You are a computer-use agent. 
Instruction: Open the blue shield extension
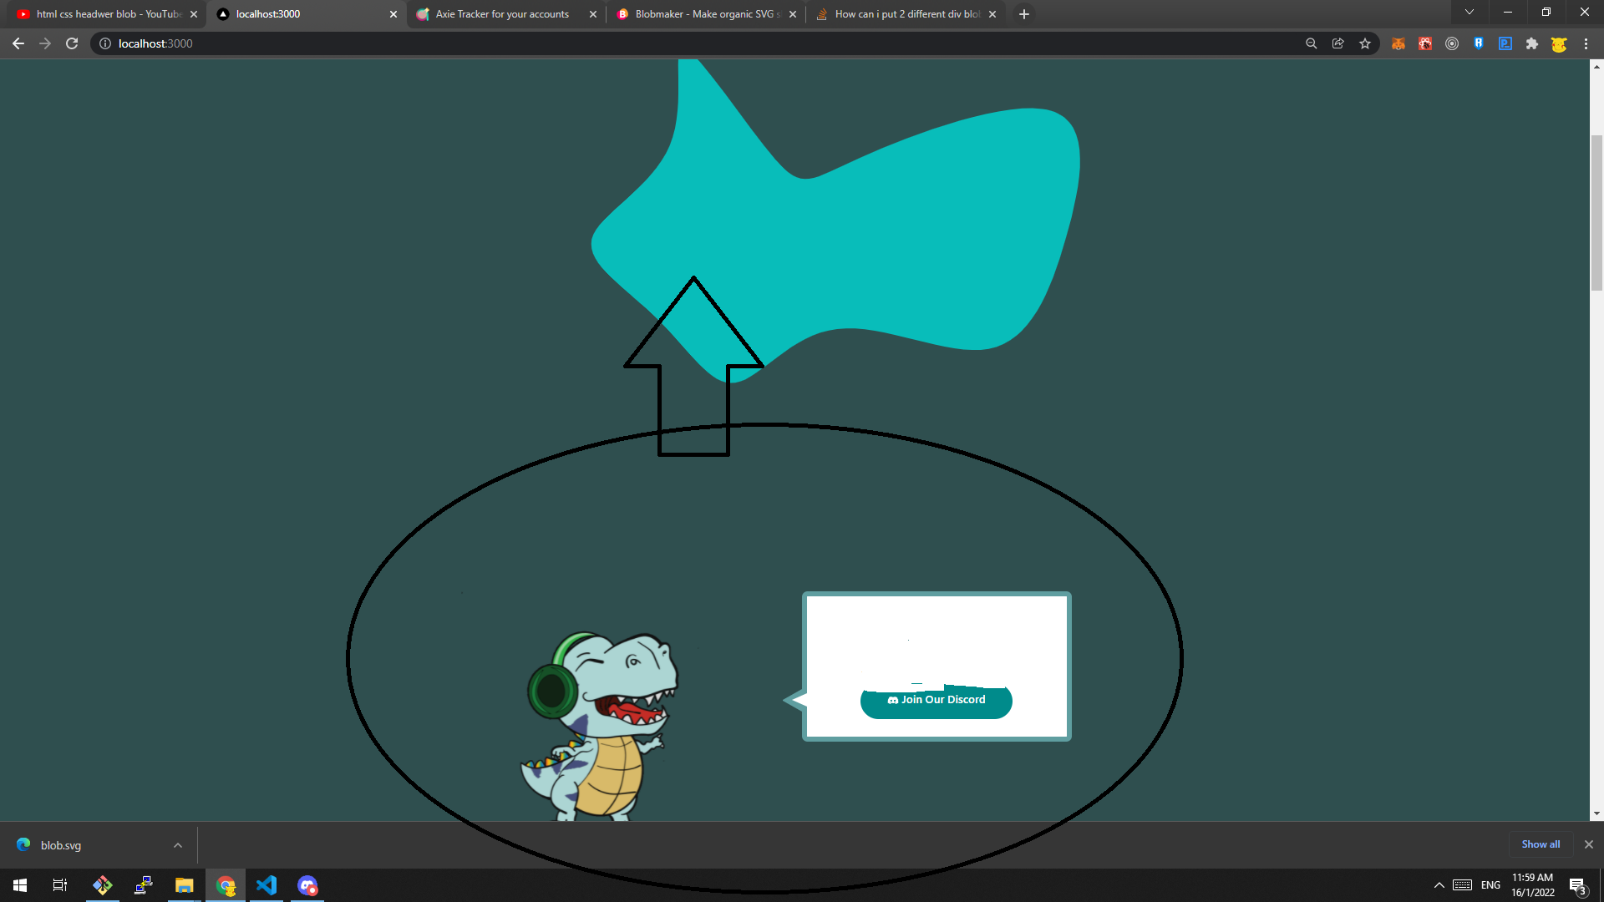click(x=1479, y=43)
